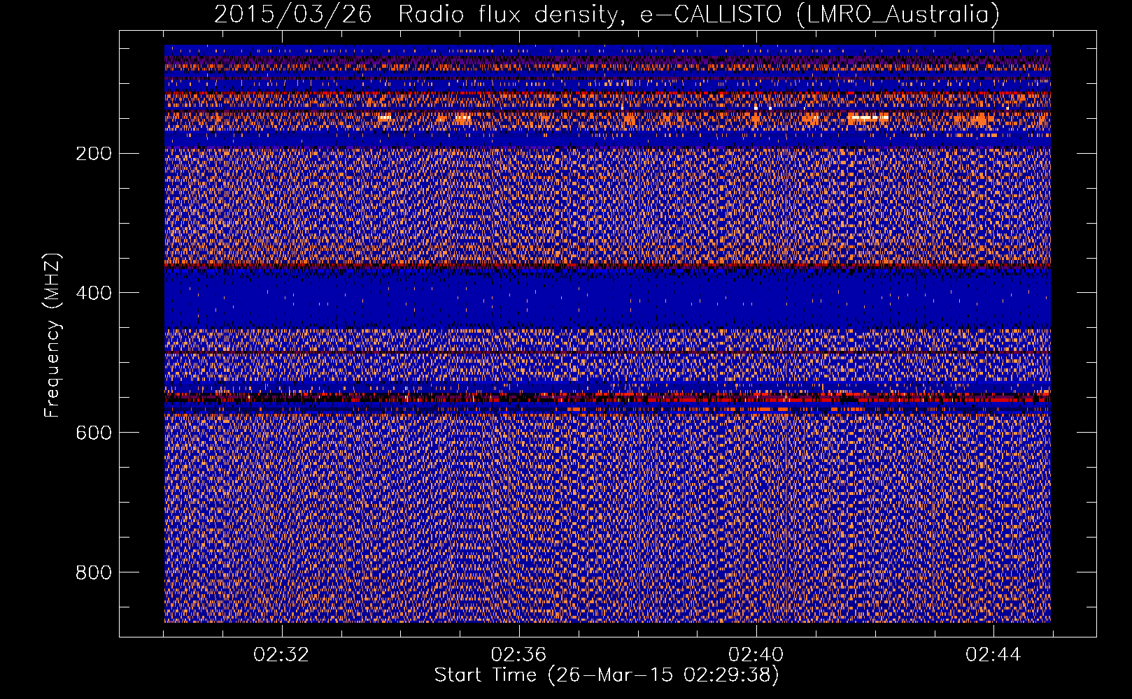The width and height of the screenshot is (1132, 699).
Task: Click the '400' frequency tick label
Action: click(x=93, y=293)
